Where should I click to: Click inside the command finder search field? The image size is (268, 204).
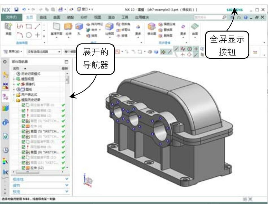point(208,17)
